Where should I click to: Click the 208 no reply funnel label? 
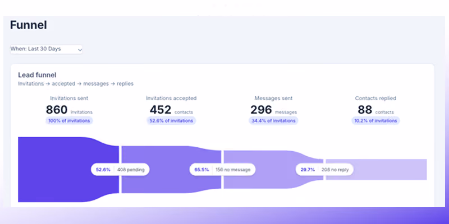tap(335, 170)
